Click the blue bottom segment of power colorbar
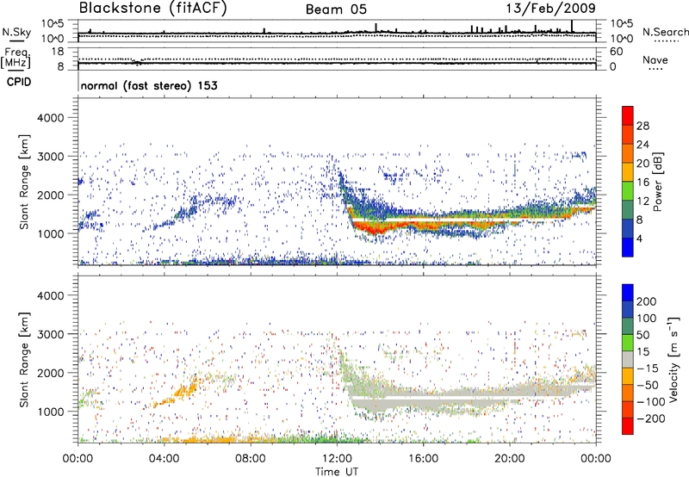 [x=628, y=247]
